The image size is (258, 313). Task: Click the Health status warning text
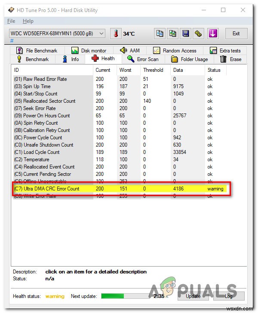pyautogui.click(x=55, y=296)
